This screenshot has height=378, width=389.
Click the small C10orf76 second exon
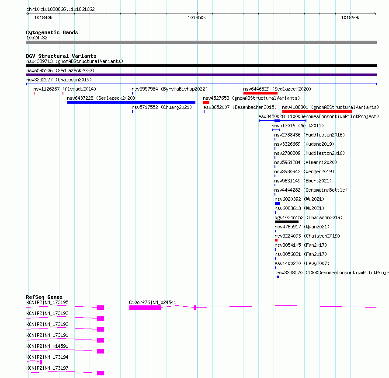195,308
